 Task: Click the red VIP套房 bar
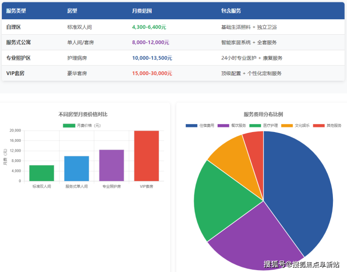pos(146,155)
